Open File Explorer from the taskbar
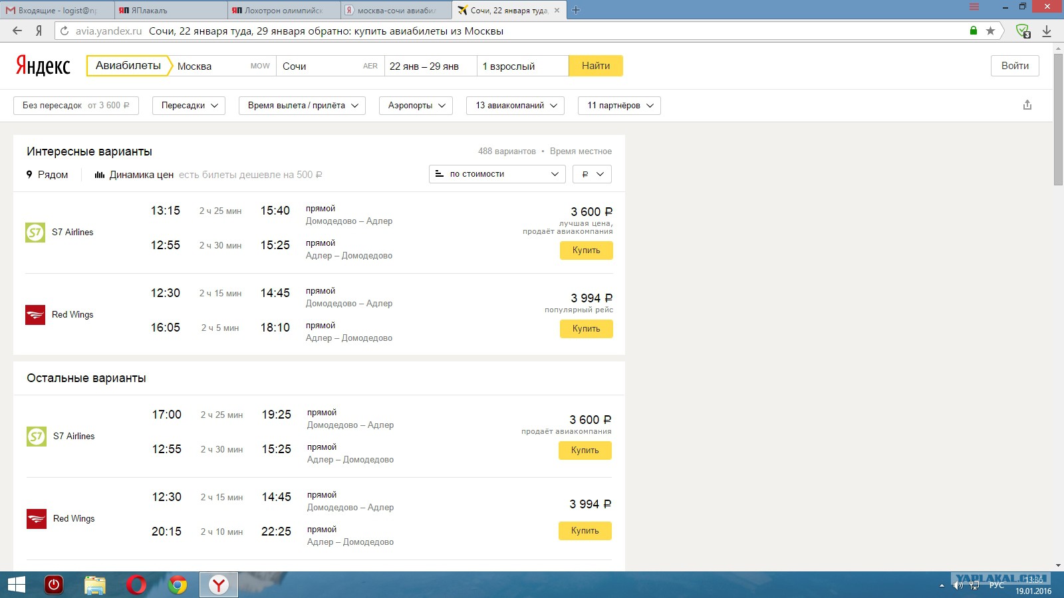 tap(95, 585)
